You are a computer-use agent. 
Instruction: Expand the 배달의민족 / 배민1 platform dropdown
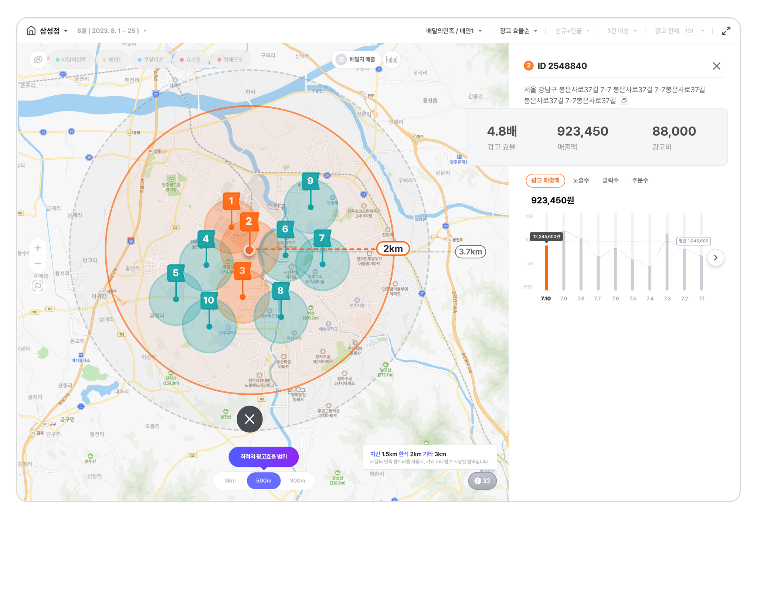coord(454,31)
